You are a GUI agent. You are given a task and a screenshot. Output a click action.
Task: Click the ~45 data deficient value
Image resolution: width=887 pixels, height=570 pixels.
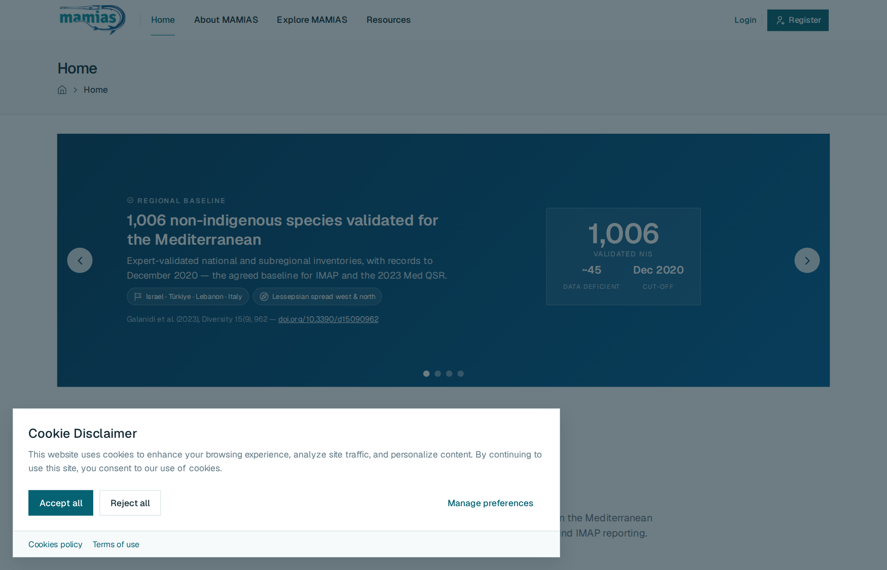[x=592, y=270]
